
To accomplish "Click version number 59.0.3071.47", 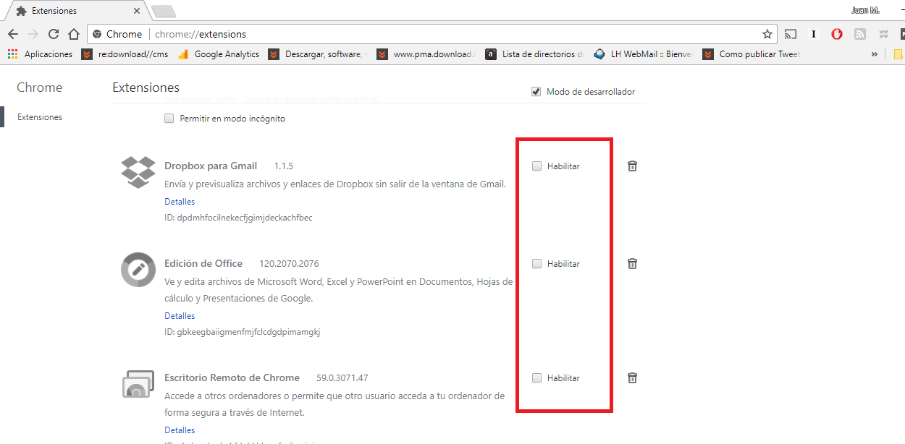I will tap(342, 377).
